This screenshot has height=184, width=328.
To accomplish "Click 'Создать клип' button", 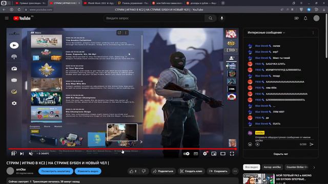I will coord(191,171).
